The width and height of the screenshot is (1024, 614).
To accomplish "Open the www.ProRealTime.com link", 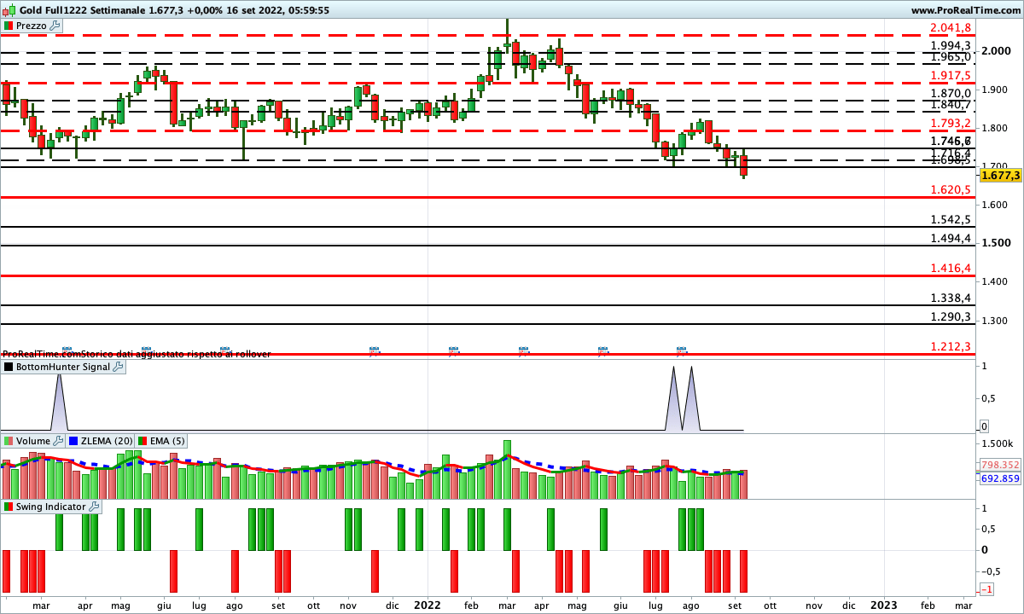I will click(965, 10).
